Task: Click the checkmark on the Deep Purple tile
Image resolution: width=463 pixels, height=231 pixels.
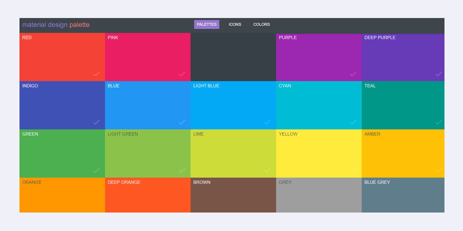Action: coord(439,74)
